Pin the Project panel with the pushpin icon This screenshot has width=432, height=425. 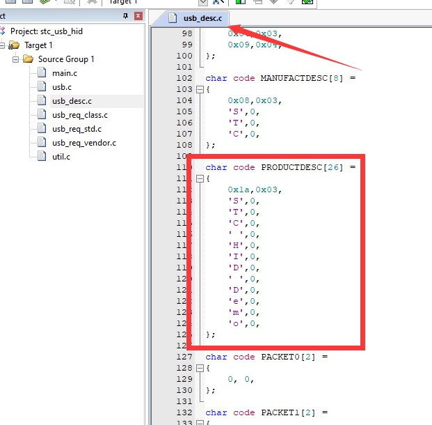point(125,16)
